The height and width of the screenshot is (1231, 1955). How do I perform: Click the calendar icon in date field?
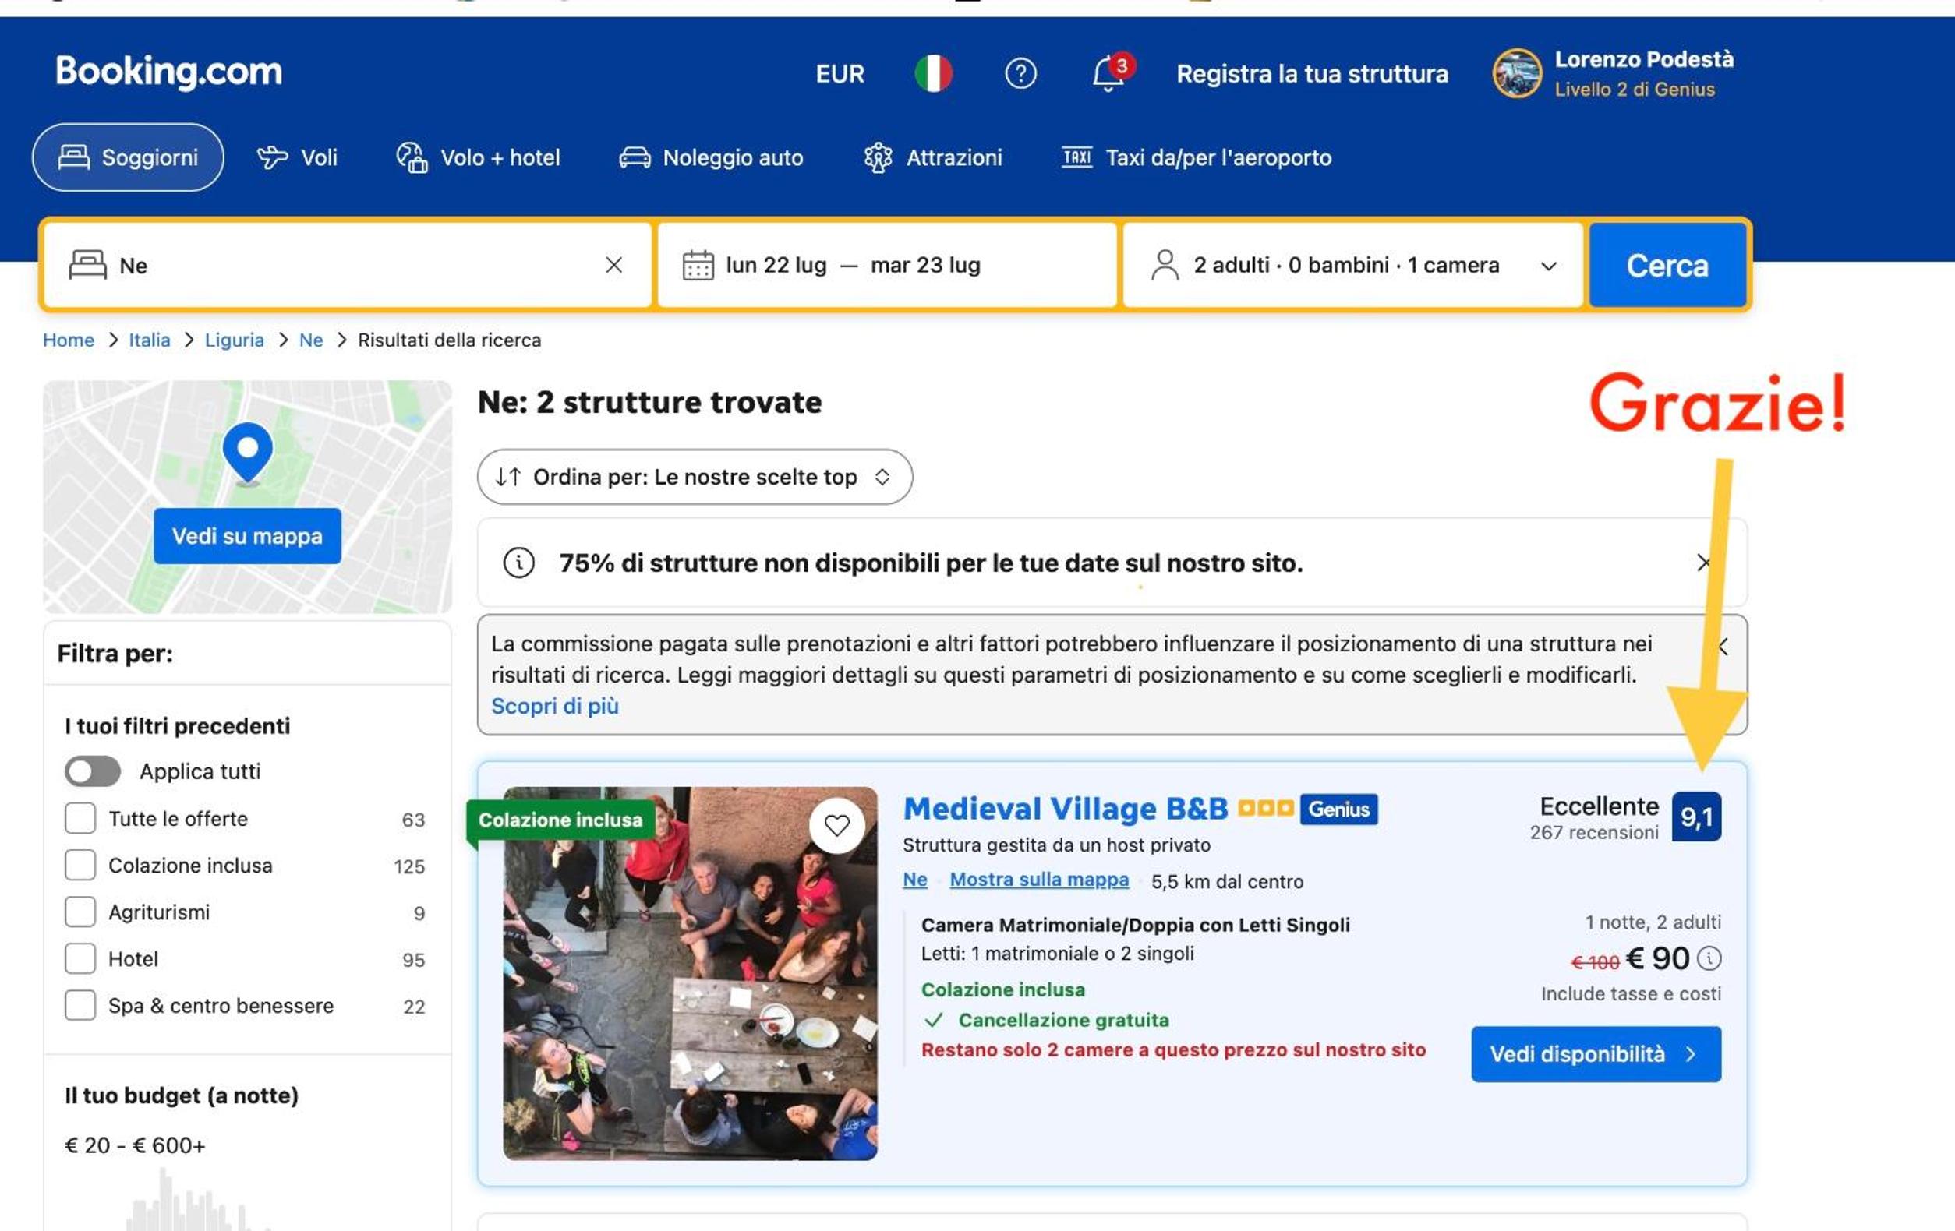click(698, 265)
